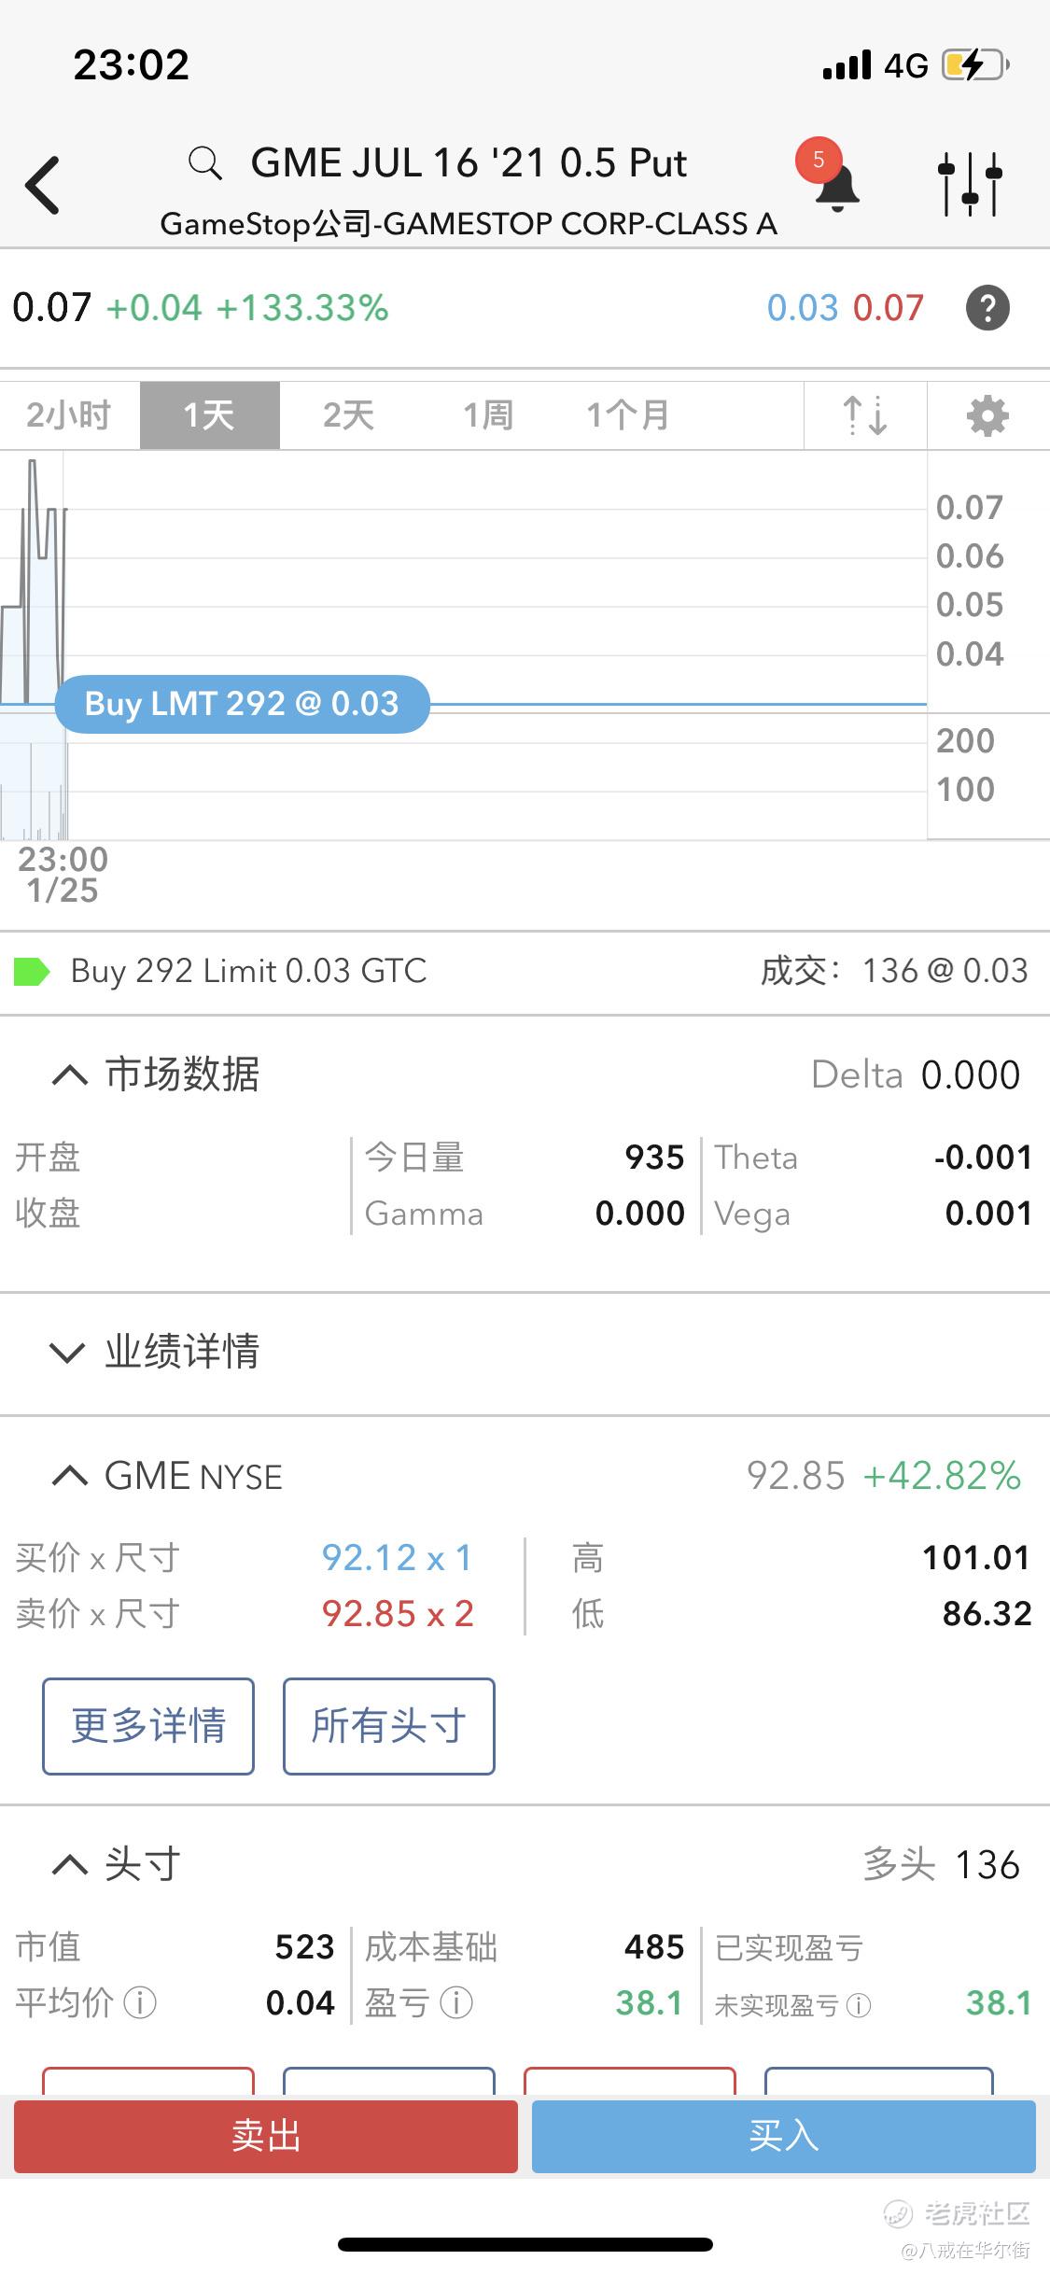Open the search magnifier icon
The width and height of the screenshot is (1050, 2274).
point(204,163)
